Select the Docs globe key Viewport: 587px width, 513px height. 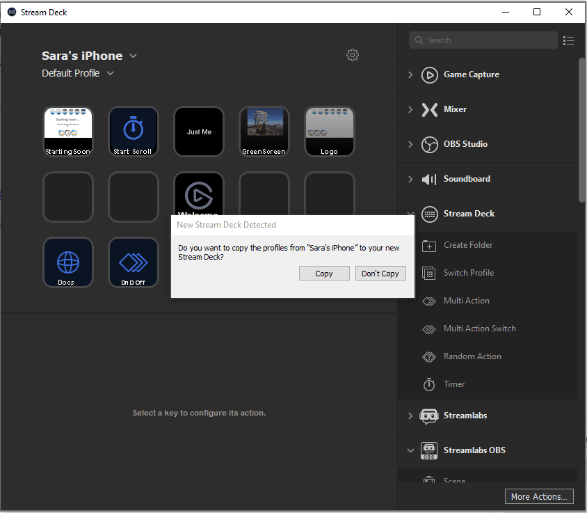[x=67, y=262]
